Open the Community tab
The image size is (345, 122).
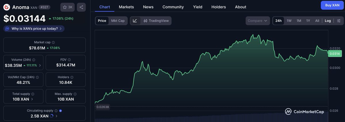[x=173, y=7]
